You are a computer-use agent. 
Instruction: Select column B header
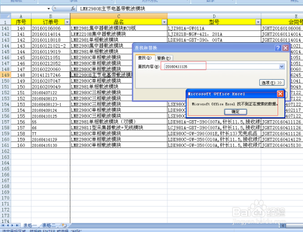51,16
